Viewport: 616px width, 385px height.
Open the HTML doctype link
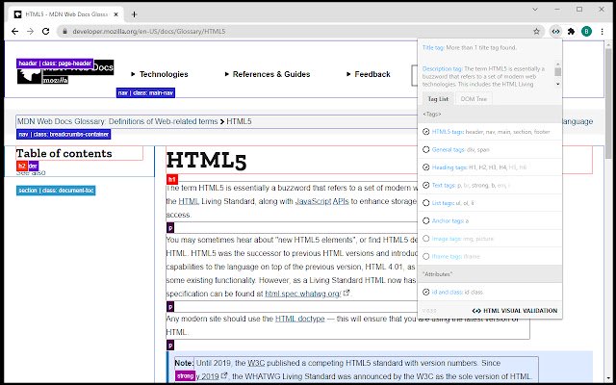(299, 319)
